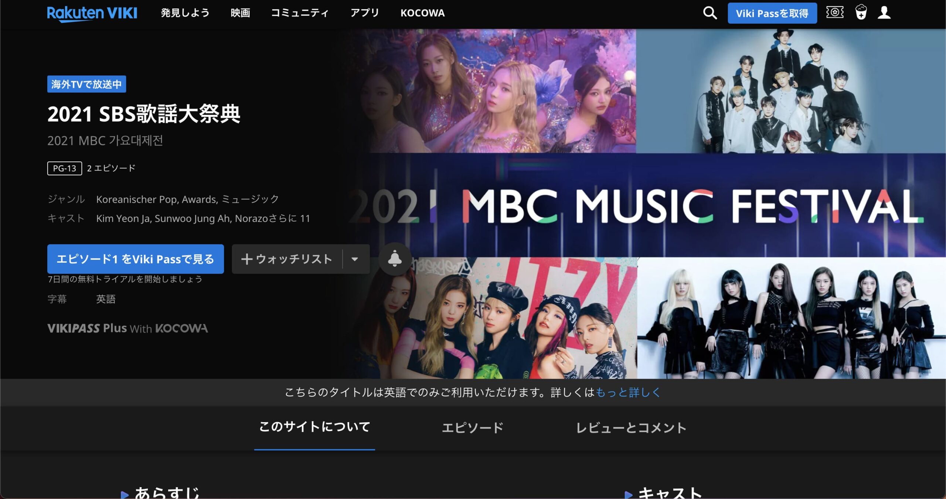Click エピソード1 をViki Passで見る button
This screenshot has height=499, width=946.
[136, 259]
